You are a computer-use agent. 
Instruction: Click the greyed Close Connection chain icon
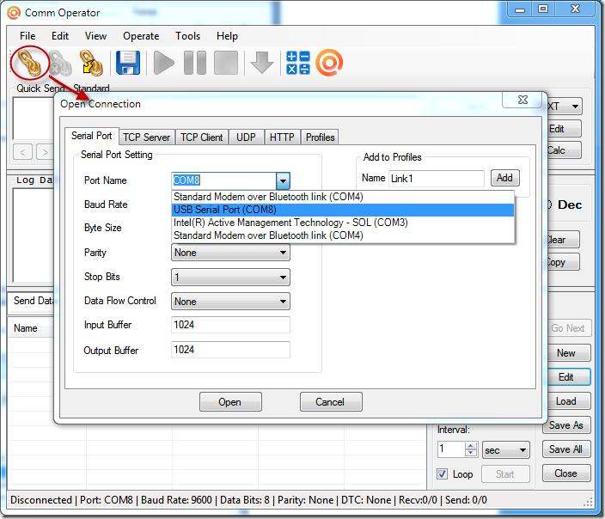point(60,63)
